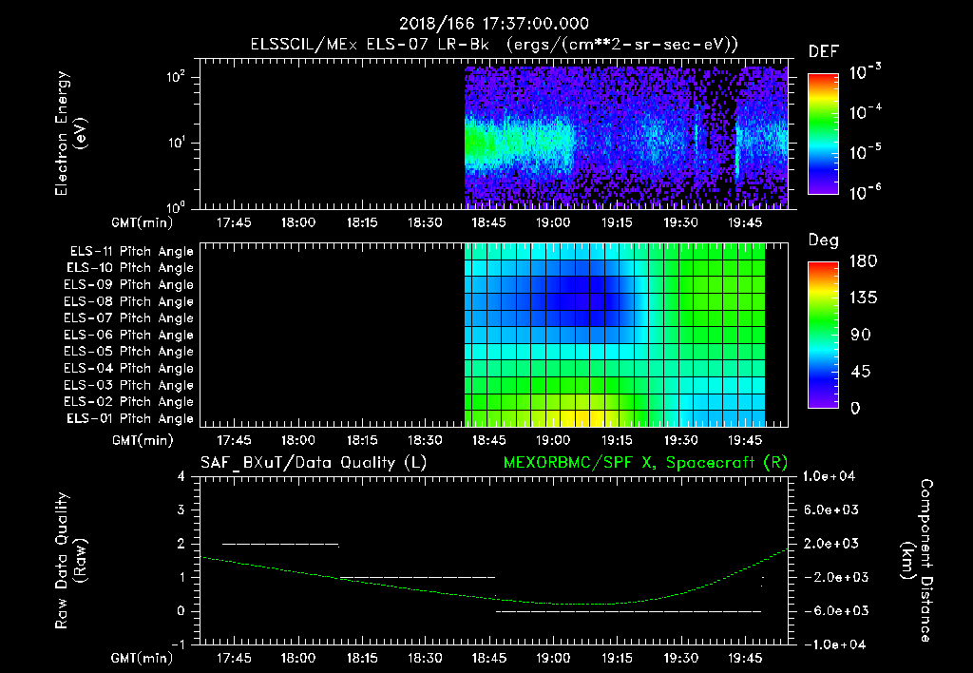This screenshot has height=673, width=973.
Task: Click the 0 value on Deg scale
Action: click(x=855, y=408)
